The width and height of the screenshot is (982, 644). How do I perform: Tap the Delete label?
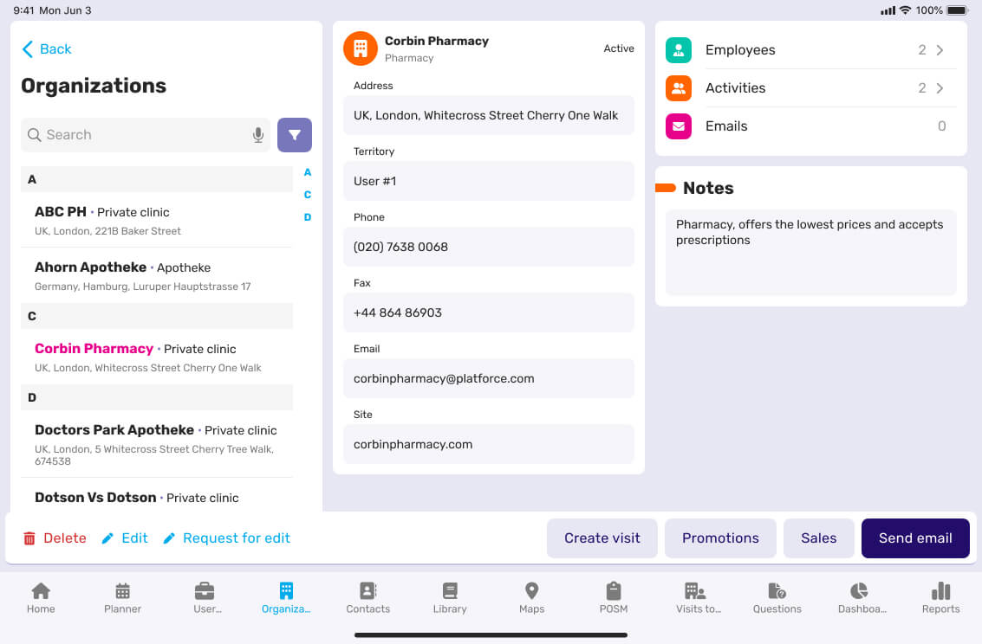(x=64, y=538)
